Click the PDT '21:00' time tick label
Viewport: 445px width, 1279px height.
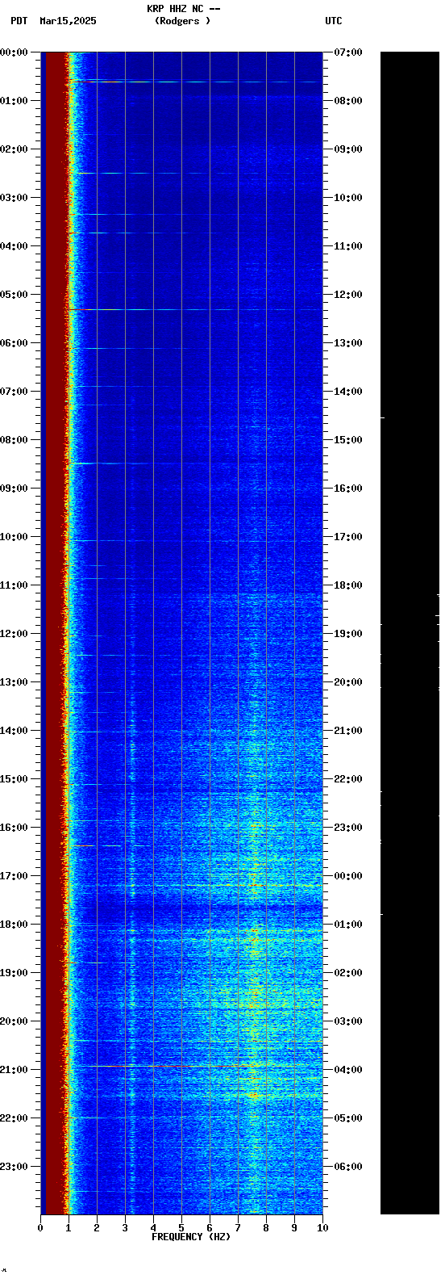pyautogui.click(x=14, y=1070)
